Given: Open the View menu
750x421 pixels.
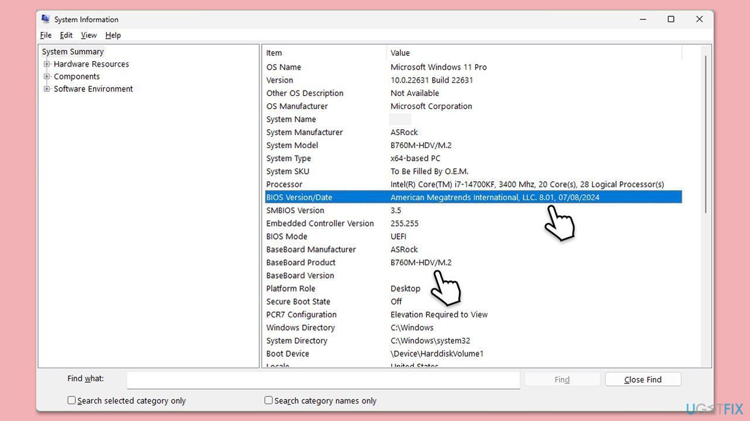Looking at the screenshot, I should (88, 35).
